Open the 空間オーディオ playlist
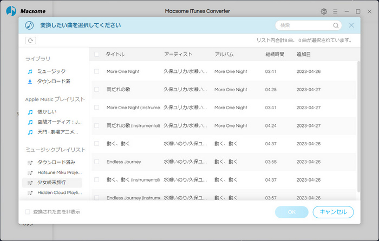379x241 pixels. (x=60, y=122)
